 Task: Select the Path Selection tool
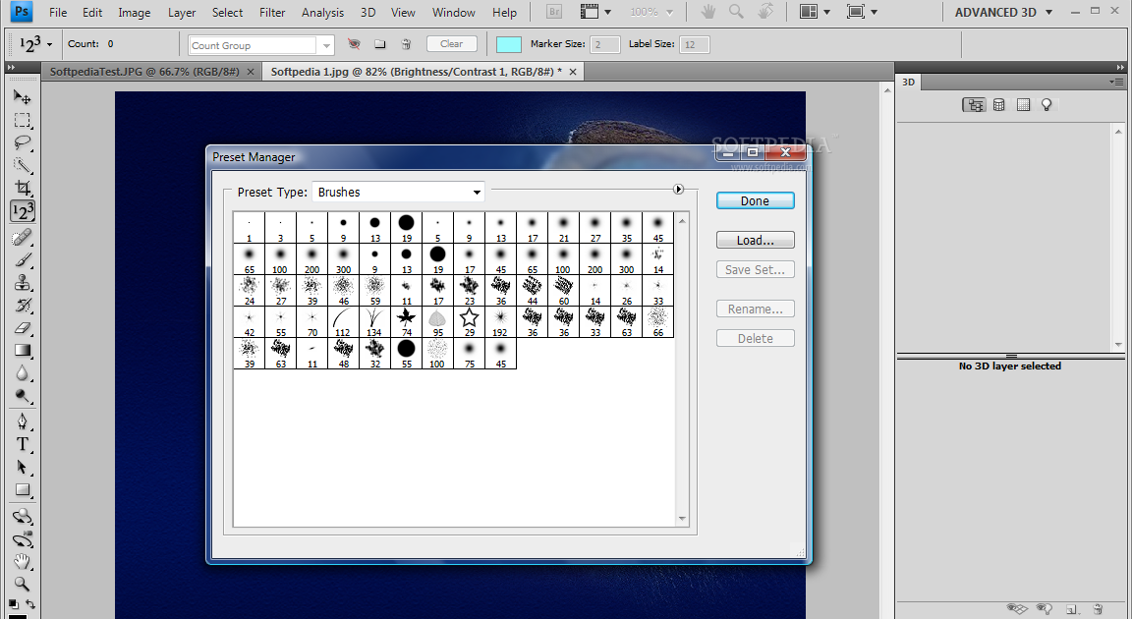point(23,468)
